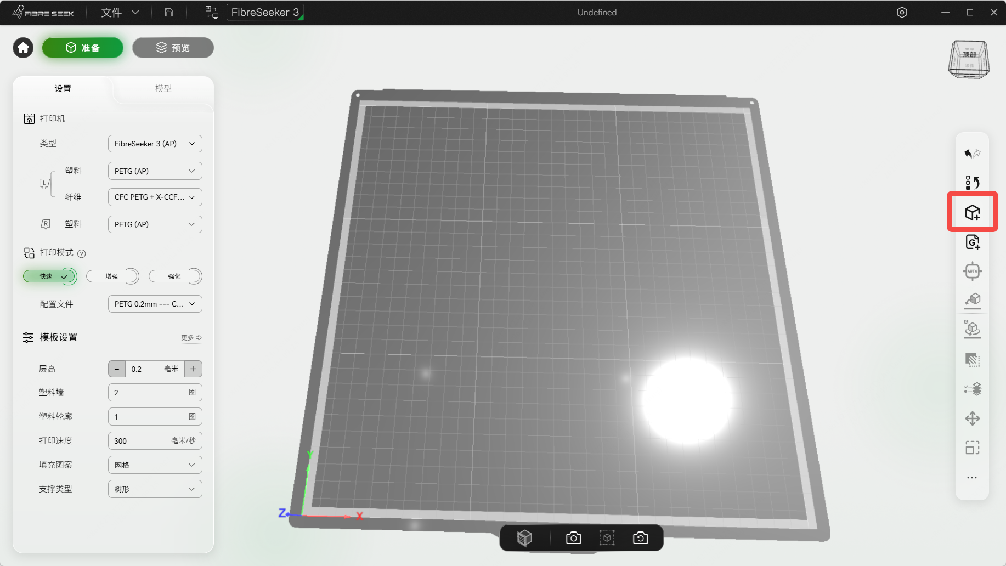Click the add G-code file icon
This screenshot has width=1006, height=566.
[x=972, y=242]
